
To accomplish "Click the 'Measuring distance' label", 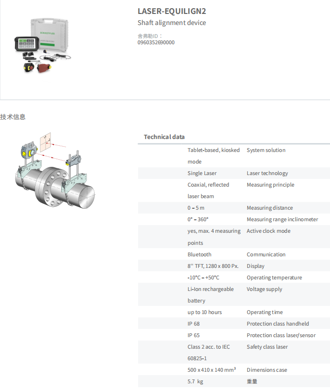I will pos(270,208).
